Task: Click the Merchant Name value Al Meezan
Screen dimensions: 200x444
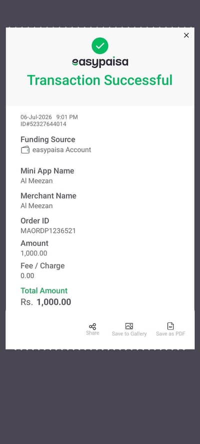Action: (x=36, y=206)
